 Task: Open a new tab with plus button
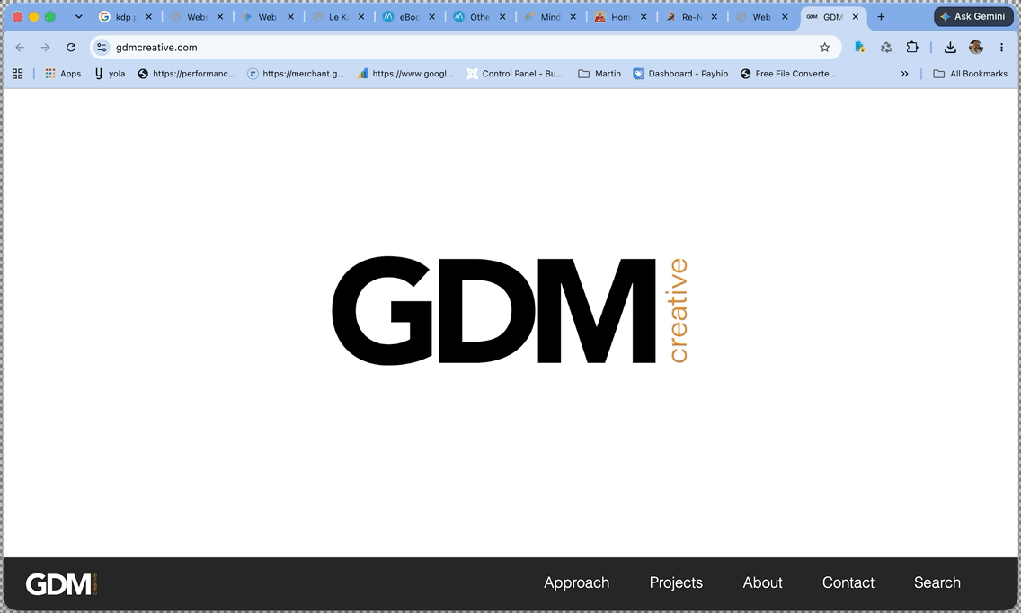[x=881, y=17]
